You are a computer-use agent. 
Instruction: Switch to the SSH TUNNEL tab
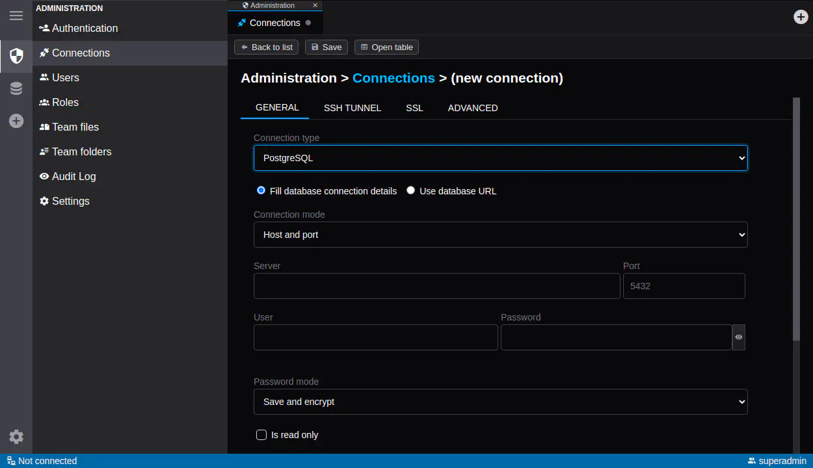(x=353, y=108)
